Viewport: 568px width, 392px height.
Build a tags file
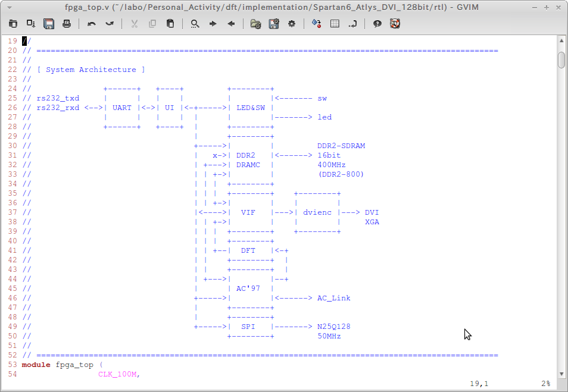pyautogui.click(x=334, y=24)
